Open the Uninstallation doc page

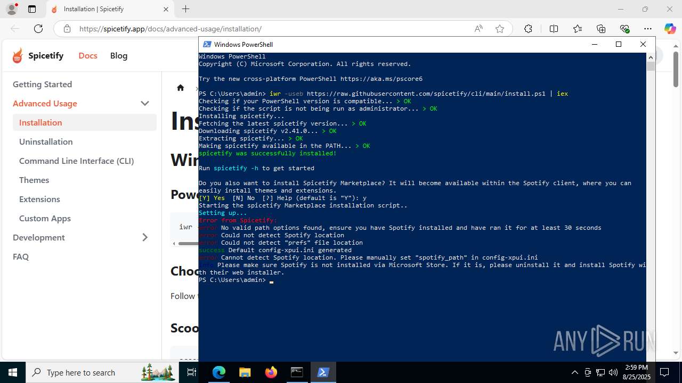[x=46, y=141]
